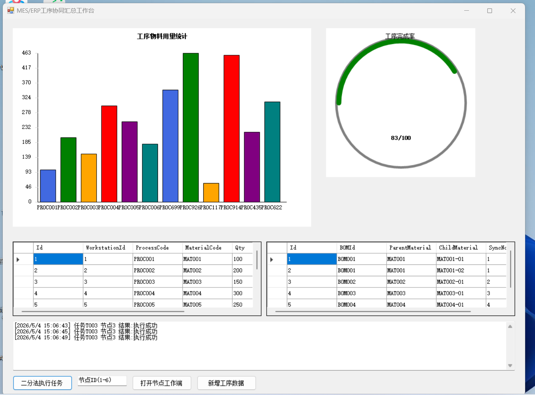
Task: Click the 工序完成率 gauge title
Action: (400, 36)
